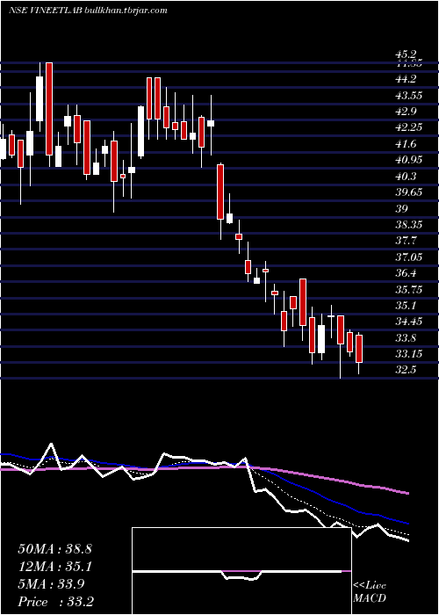
Task: Click the 39.65 price axis label
Action: 408,192
